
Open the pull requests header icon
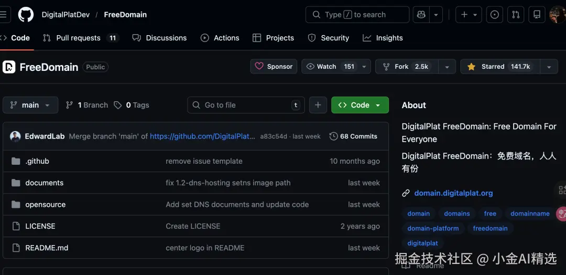pyautogui.click(x=516, y=15)
